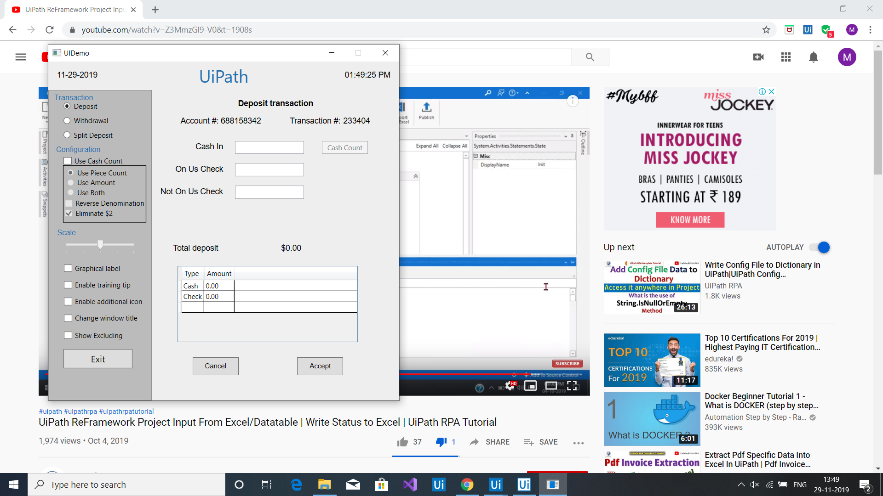
Task: Enter full screen video mode
Action: click(572, 386)
